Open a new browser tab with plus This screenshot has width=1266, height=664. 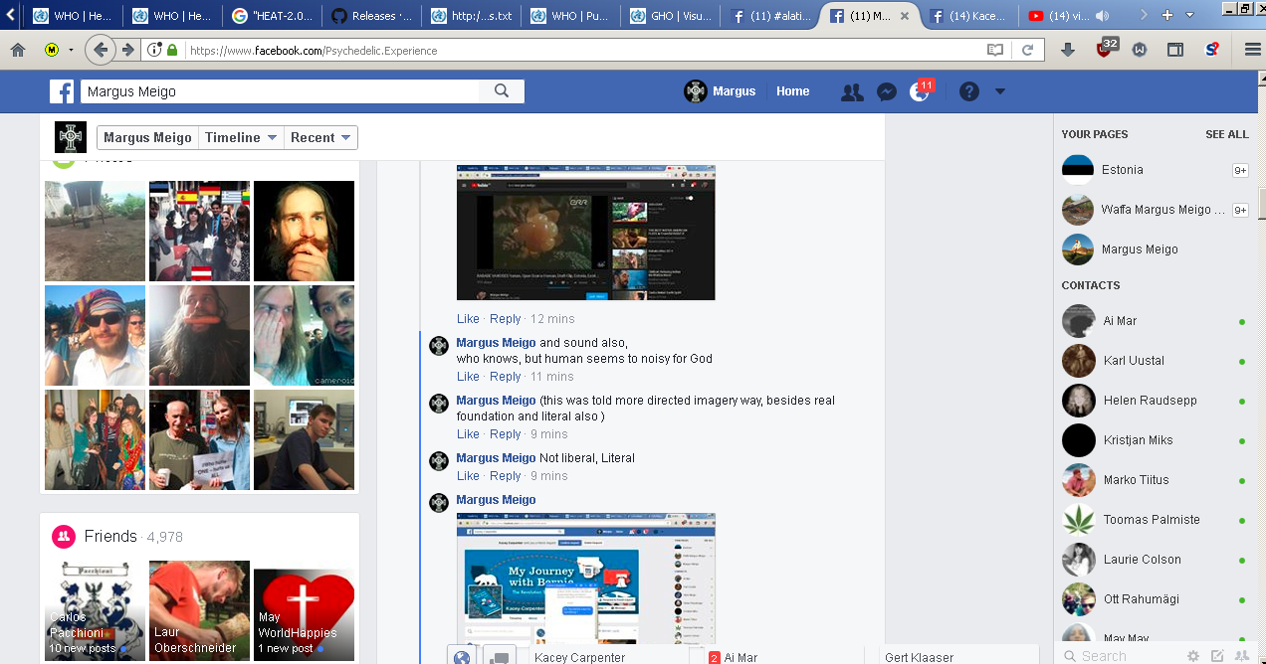click(1167, 15)
